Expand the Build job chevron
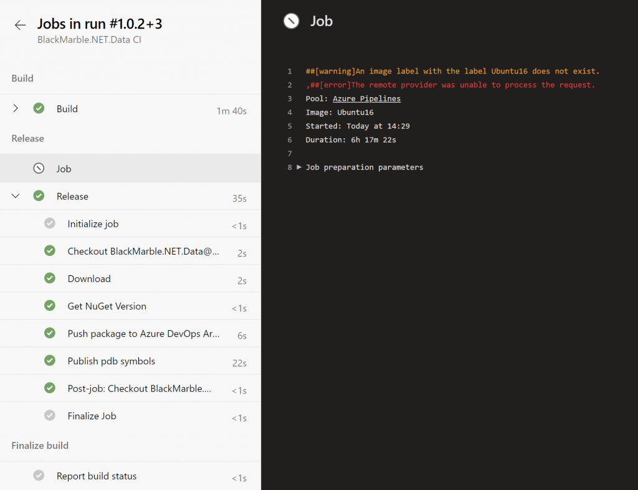638x490 pixels. 16,108
